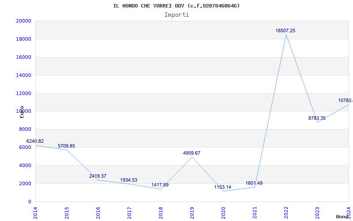
Task: Click the 2018 x-axis label
Action: tap(161, 213)
